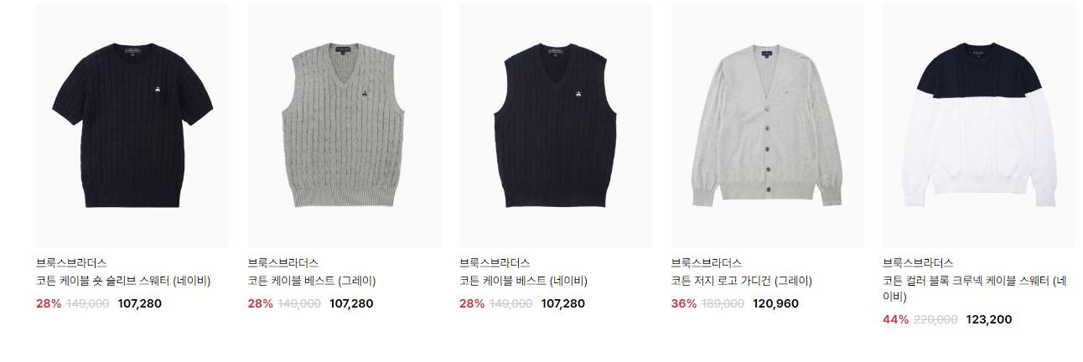Open the grey cable vest image
Screen dimensions: 1083x362
tap(345, 124)
